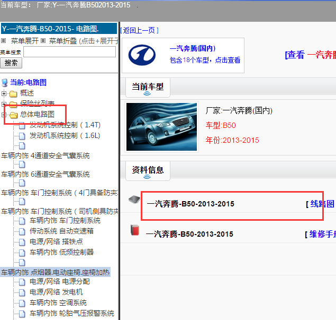The image size is (336, 320).
Task: Click the 年份:2013-2015 text
Action: pyautogui.click(x=232, y=140)
